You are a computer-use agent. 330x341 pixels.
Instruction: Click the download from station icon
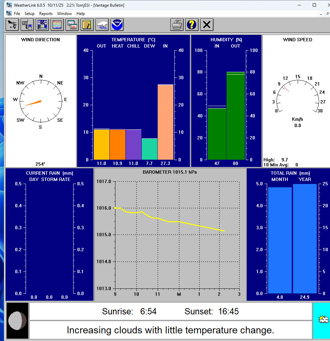pos(27,25)
